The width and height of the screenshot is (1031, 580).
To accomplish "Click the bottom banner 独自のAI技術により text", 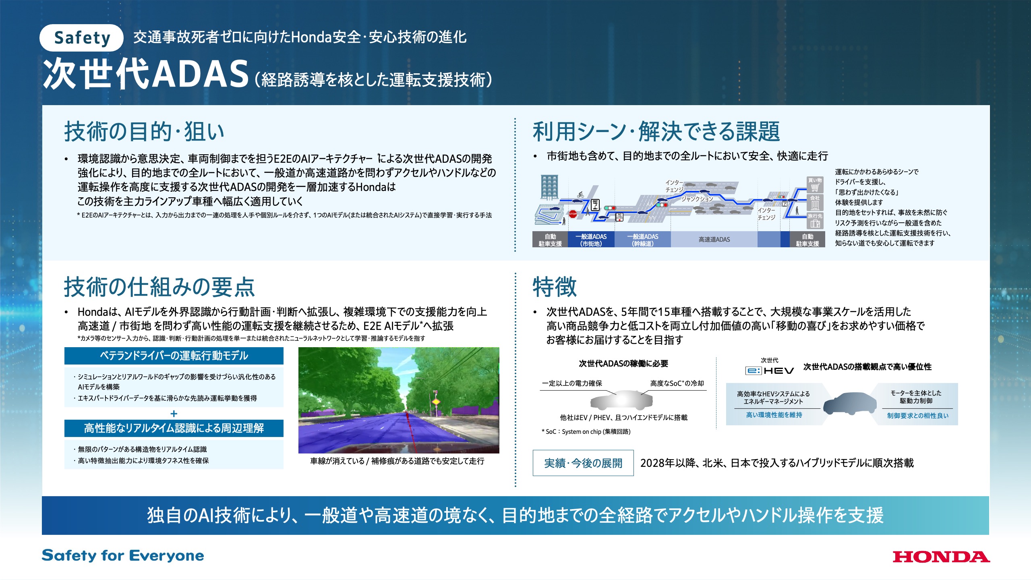I will (x=515, y=516).
